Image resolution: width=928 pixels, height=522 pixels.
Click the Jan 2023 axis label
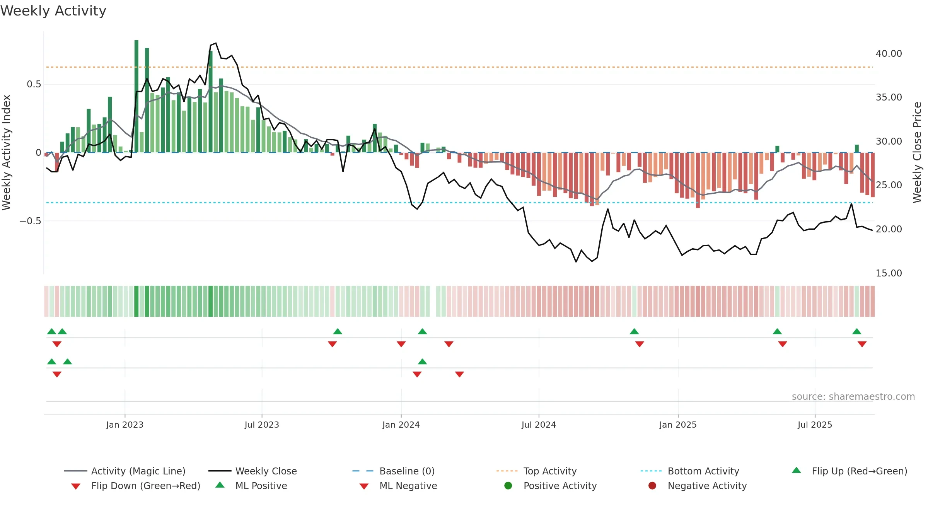pyautogui.click(x=125, y=425)
